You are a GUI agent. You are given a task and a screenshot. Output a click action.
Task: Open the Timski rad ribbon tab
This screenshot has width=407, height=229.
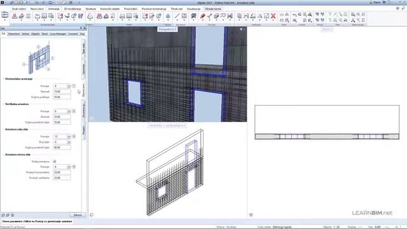[177, 9]
